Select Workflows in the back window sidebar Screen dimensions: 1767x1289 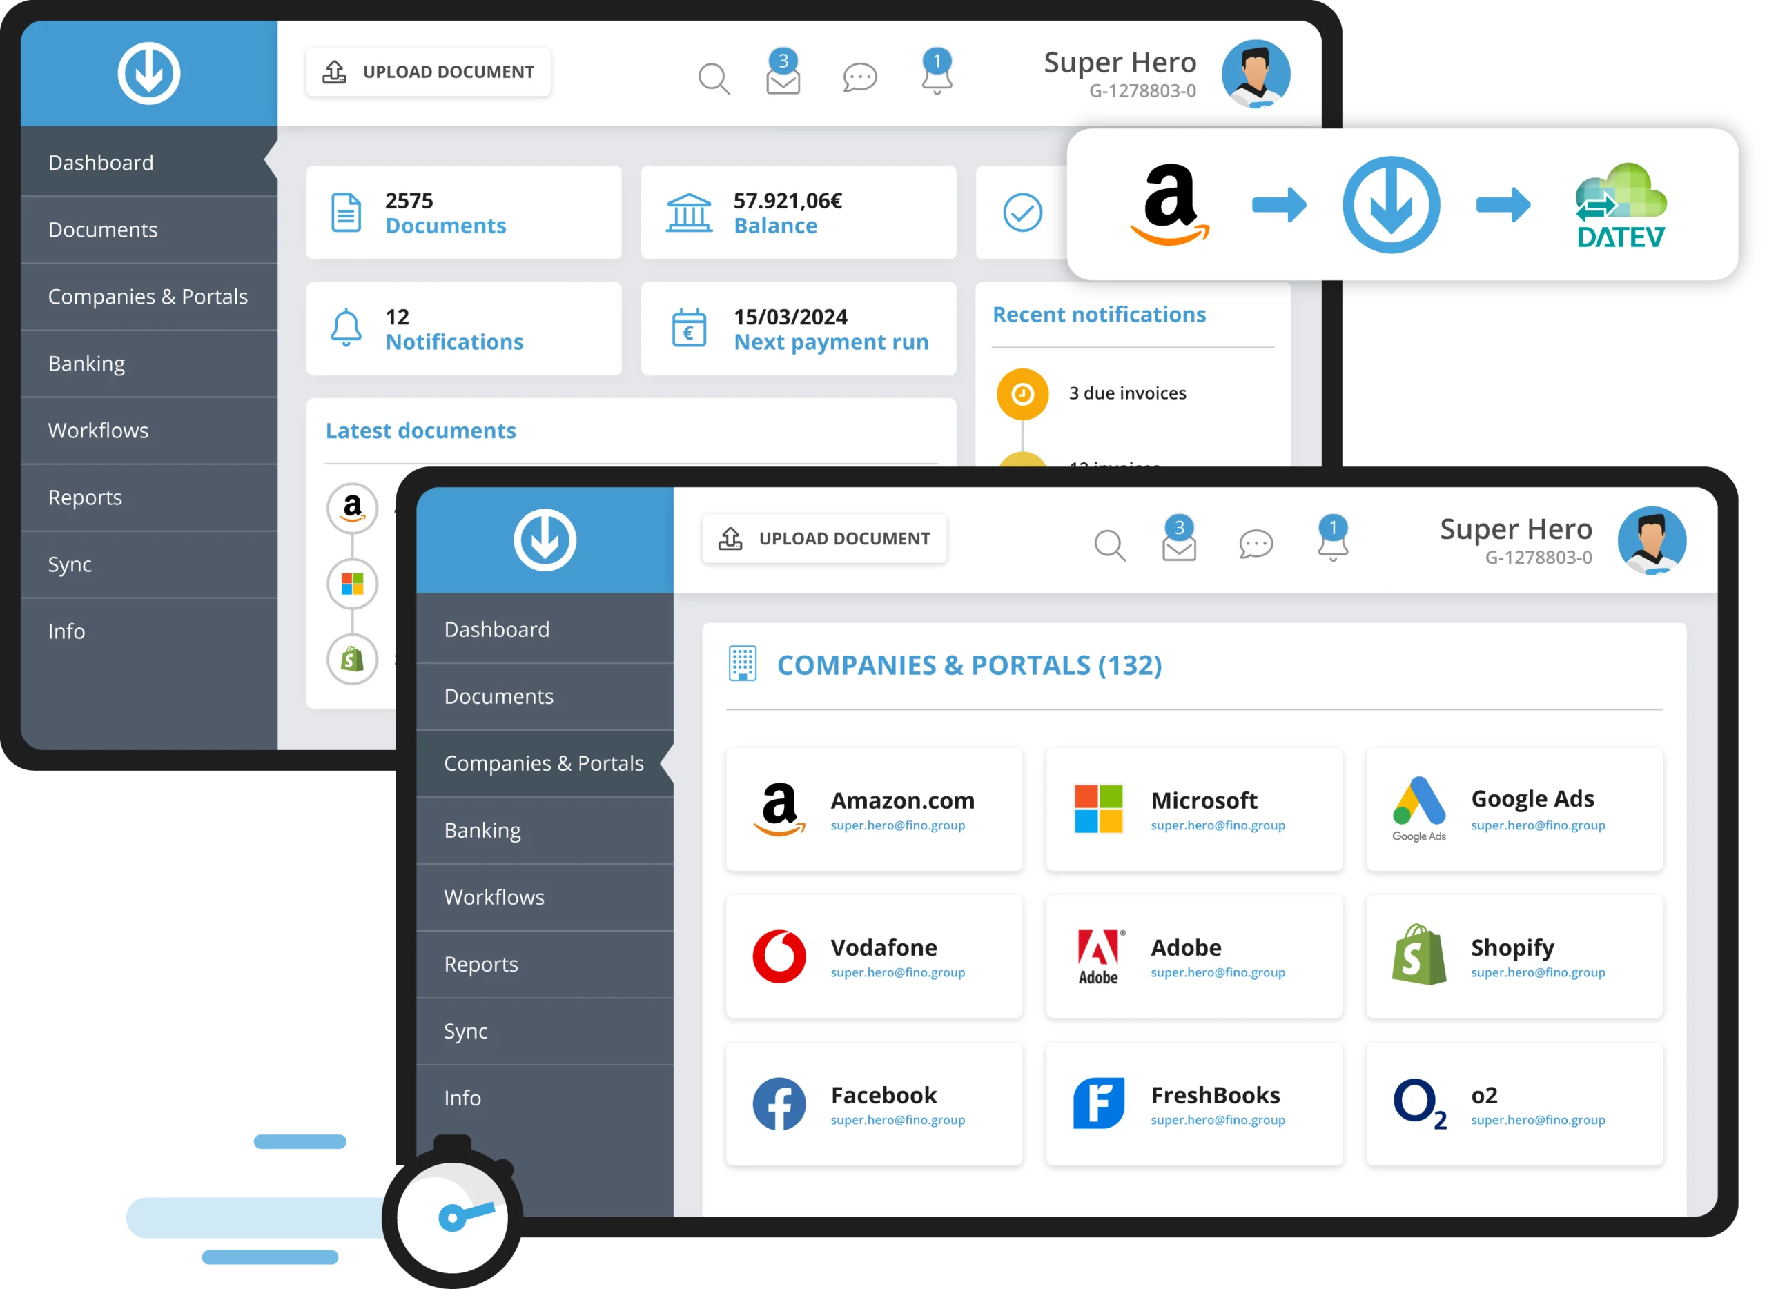(149, 431)
